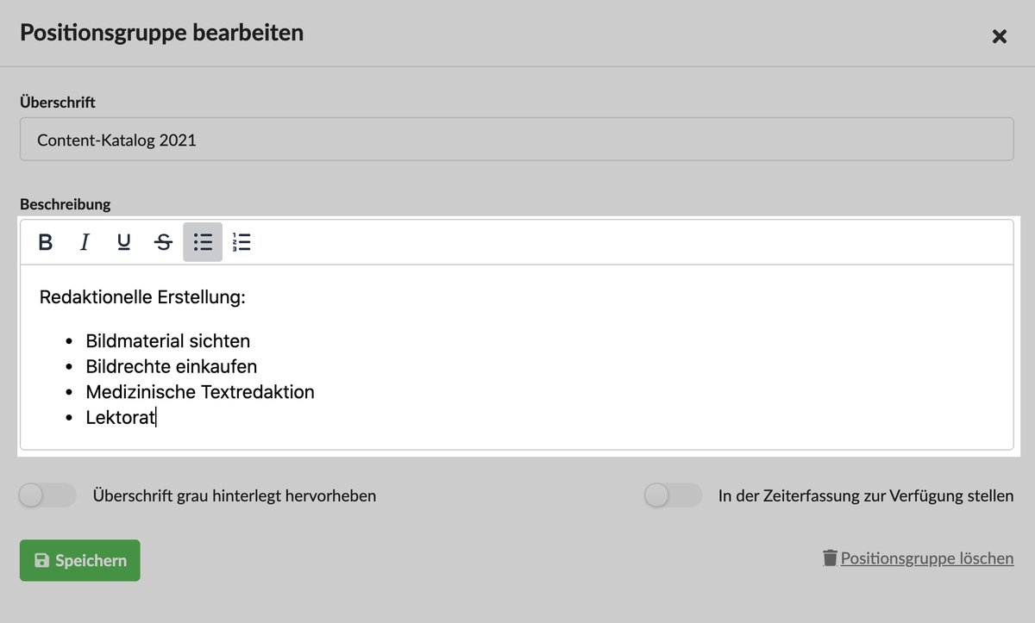Toggle the bulleted list button
The height and width of the screenshot is (623, 1035).
click(203, 242)
